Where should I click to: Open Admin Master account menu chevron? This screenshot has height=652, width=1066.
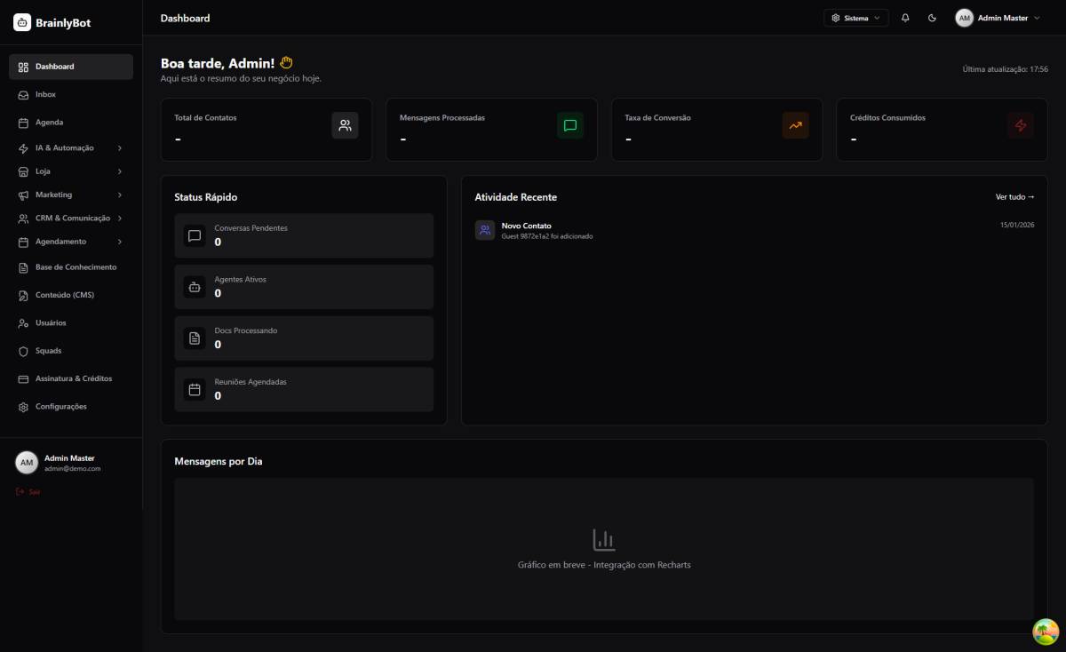click(1037, 18)
